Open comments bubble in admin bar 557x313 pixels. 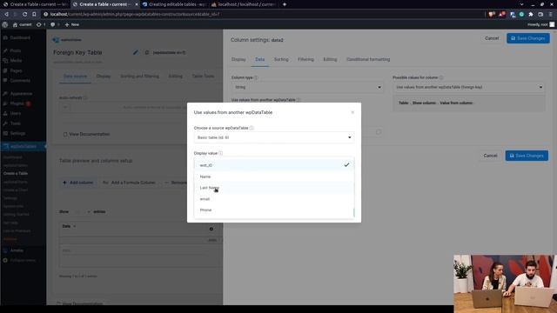pyautogui.click(x=54, y=24)
